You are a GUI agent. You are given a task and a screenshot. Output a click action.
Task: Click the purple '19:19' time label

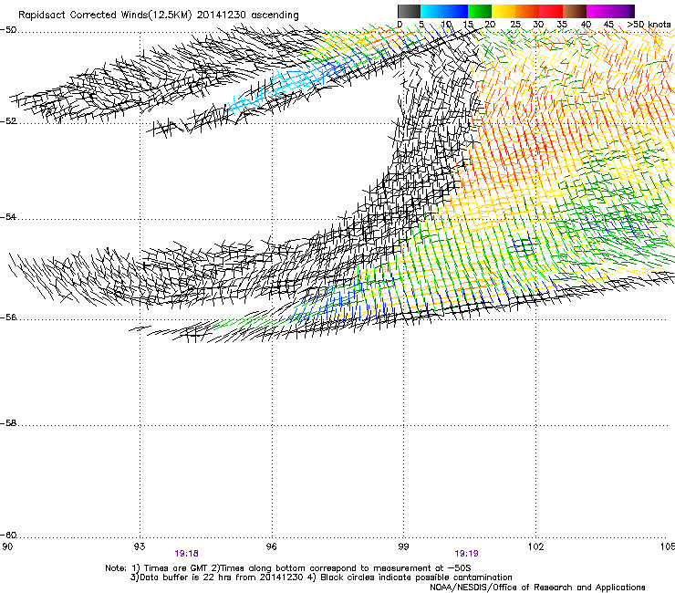[x=466, y=554]
